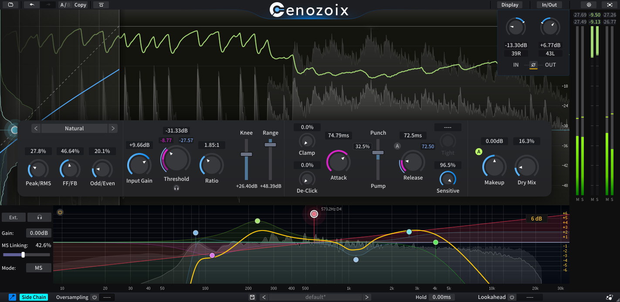Click the Hold value field 0.00ms

click(442, 297)
